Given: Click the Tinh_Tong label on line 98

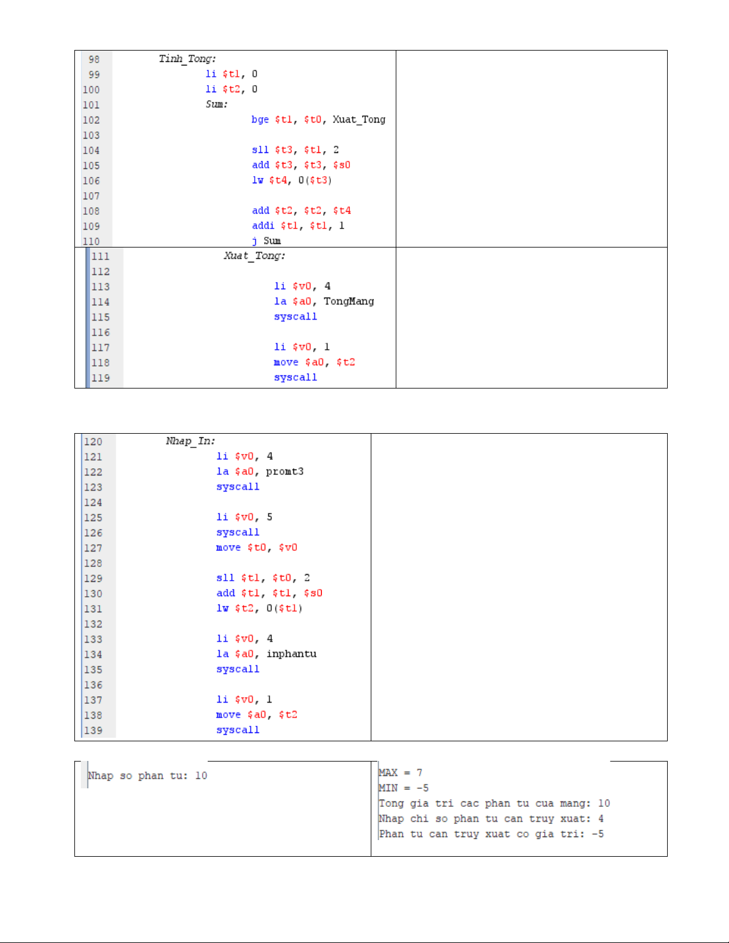Looking at the screenshot, I should (187, 58).
